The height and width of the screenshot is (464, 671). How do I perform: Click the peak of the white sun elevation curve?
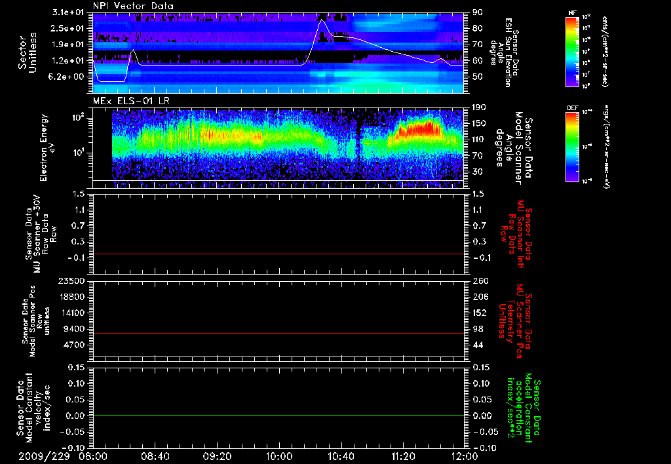tap(322, 21)
